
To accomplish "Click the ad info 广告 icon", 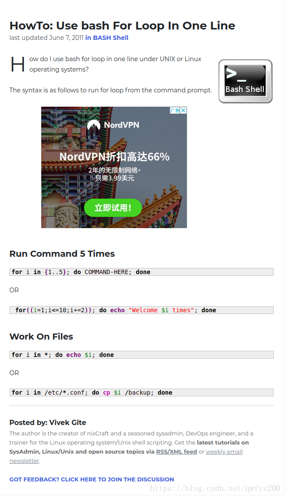I will click(x=175, y=110).
